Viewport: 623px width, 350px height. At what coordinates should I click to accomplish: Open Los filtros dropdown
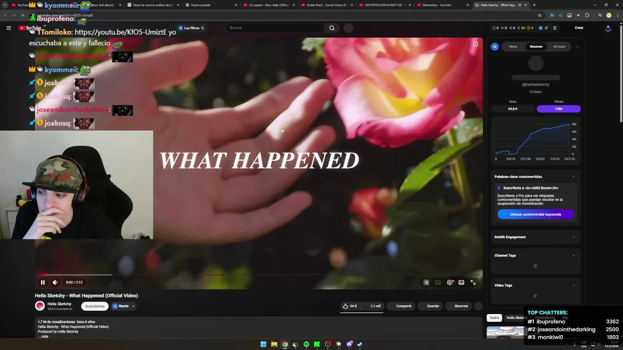tap(191, 28)
